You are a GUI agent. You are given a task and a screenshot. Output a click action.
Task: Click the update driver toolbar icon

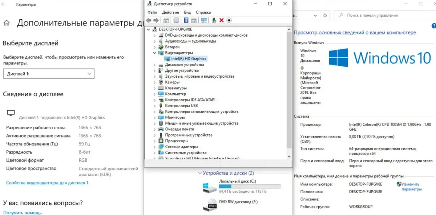pyautogui.click(x=214, y=20)
